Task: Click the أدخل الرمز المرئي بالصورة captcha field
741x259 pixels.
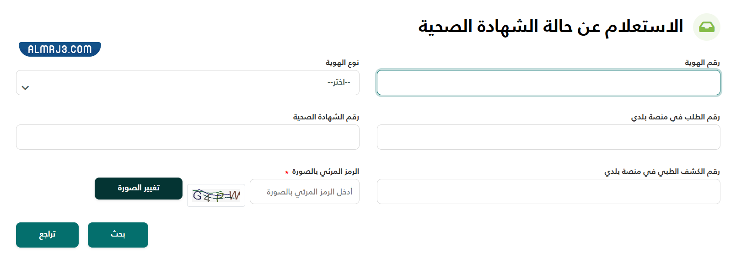Action: (305, 192)
